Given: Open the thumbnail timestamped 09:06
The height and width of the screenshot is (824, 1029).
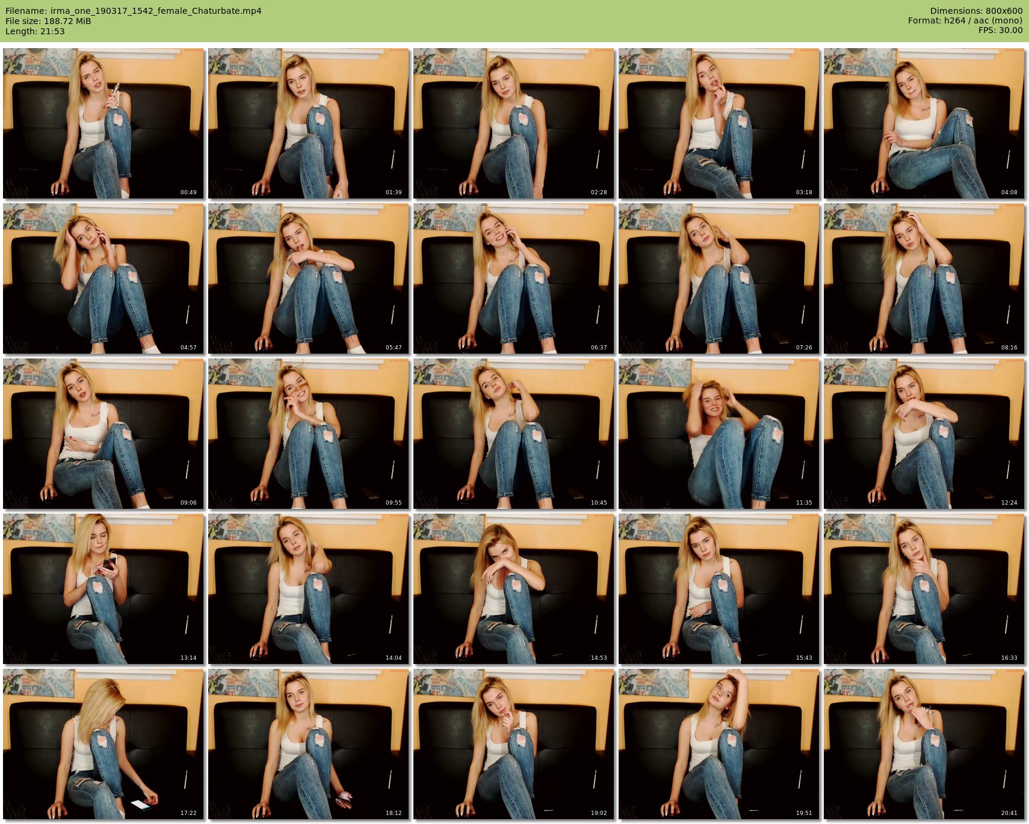Looking at the screenshot, I should click(x=103, y=434).
